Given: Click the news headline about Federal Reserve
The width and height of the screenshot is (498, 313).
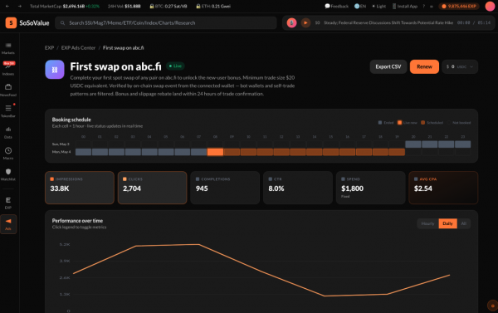Looking at the screenshot, I should 388,23.
